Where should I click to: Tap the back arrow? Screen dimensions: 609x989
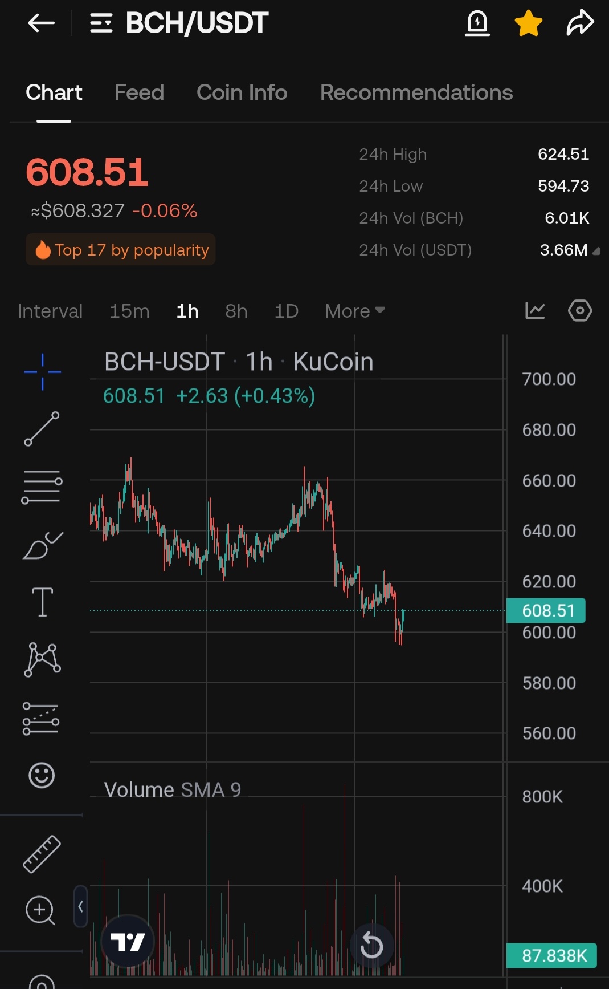(41, 23)
